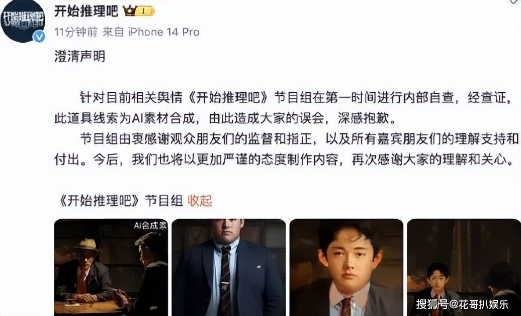Click 《开始推理吧》 title in first paragraph

(229, 97)
